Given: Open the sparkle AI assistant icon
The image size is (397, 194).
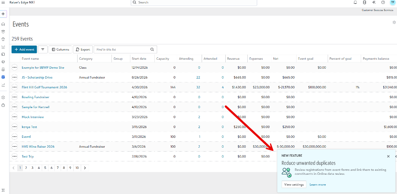Looking at the screenshot, I should point(374,2).
